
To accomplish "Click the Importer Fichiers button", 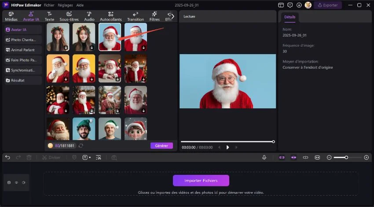I will point(201,181).
